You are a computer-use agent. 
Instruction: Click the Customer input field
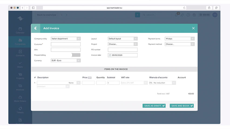[x=66, y=44]
